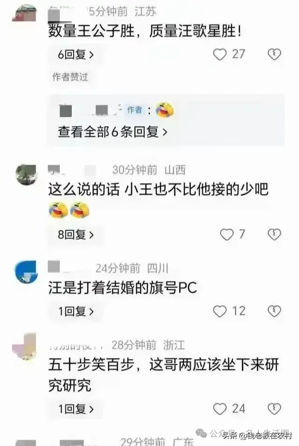
Task: Expand the 6回复 replies
Action: coord(76,54)
